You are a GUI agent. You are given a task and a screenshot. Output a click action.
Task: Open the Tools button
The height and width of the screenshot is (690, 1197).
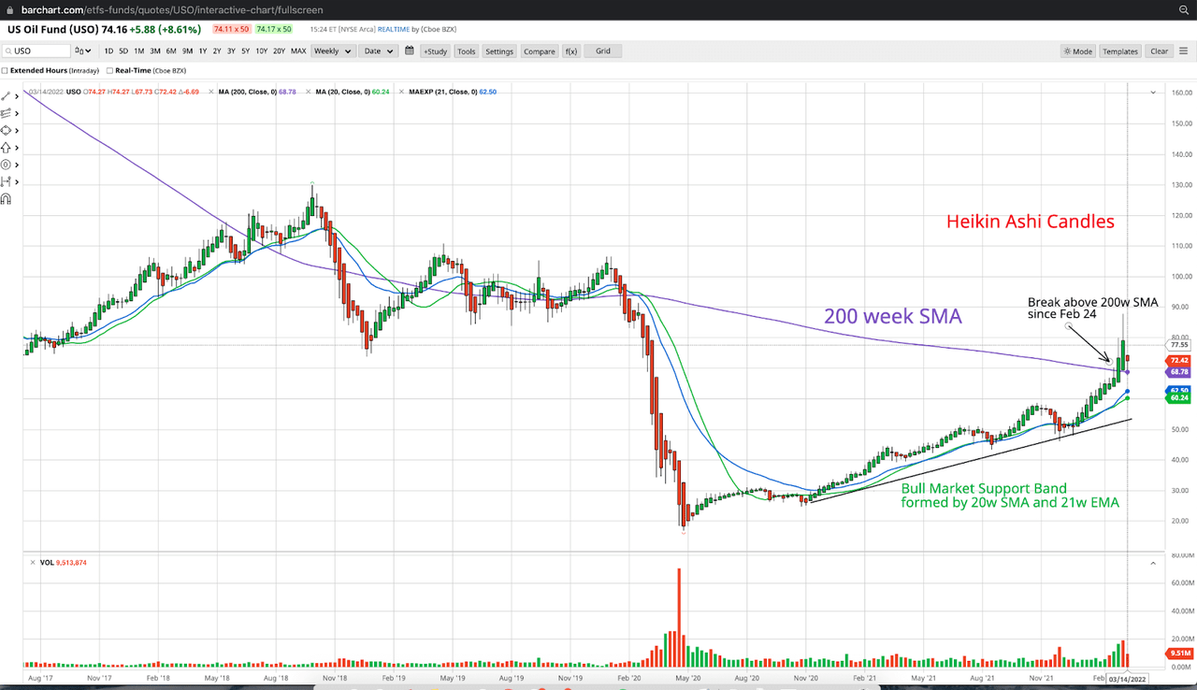[466, 51]
